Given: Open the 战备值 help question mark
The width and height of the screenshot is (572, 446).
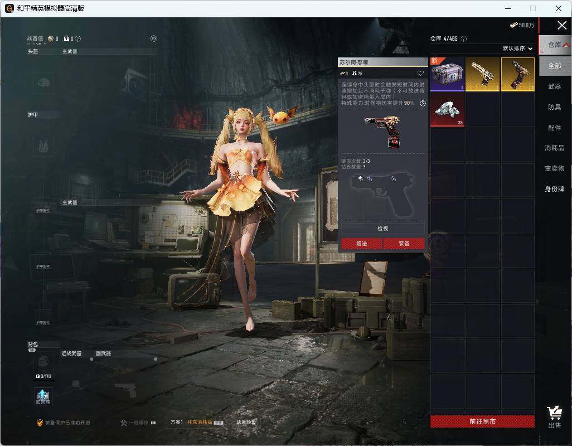Looking at the screenshot, I should pos(77,38).
